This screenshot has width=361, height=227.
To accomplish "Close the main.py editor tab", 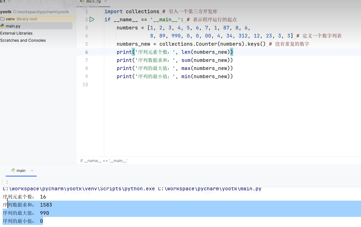I will click(x=105, y=1).
